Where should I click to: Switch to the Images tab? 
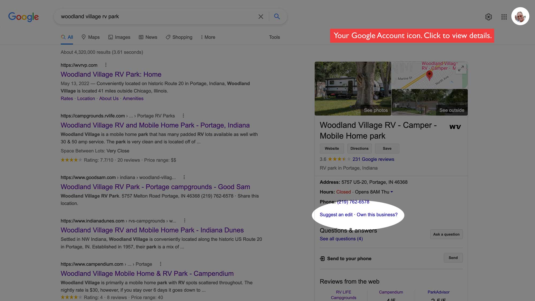[x=119, y=37]
